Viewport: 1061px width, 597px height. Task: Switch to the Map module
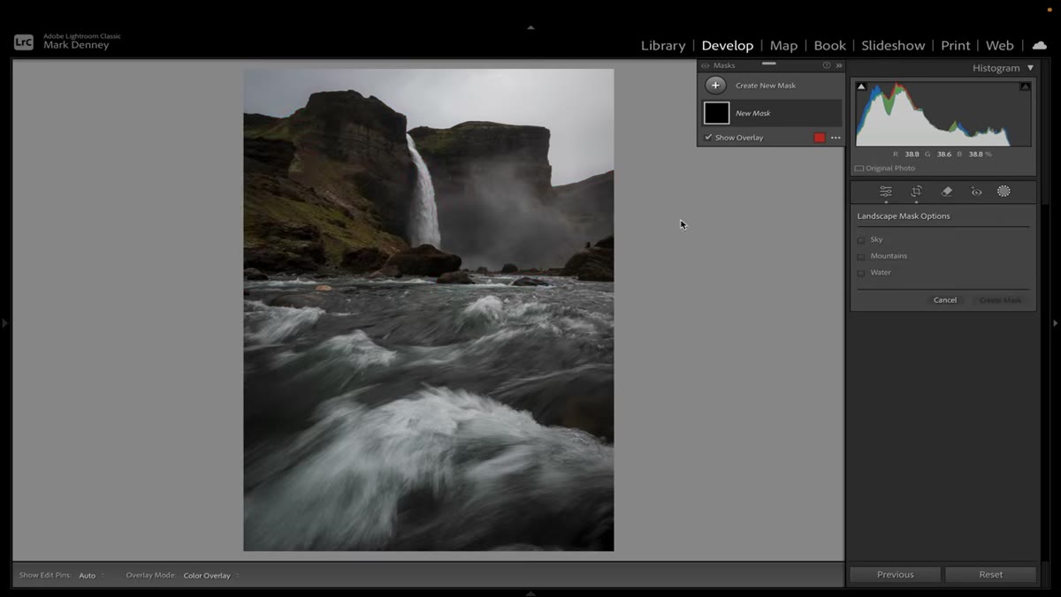click(783, 46)
